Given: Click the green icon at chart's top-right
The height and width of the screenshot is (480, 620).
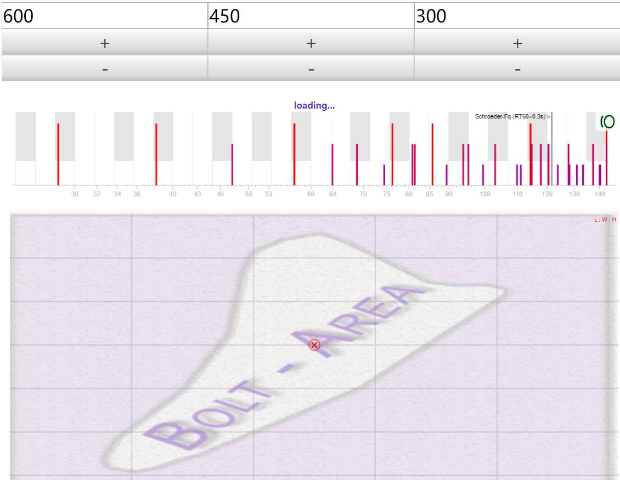Looking at the screenshot, I should coord(607,122).
